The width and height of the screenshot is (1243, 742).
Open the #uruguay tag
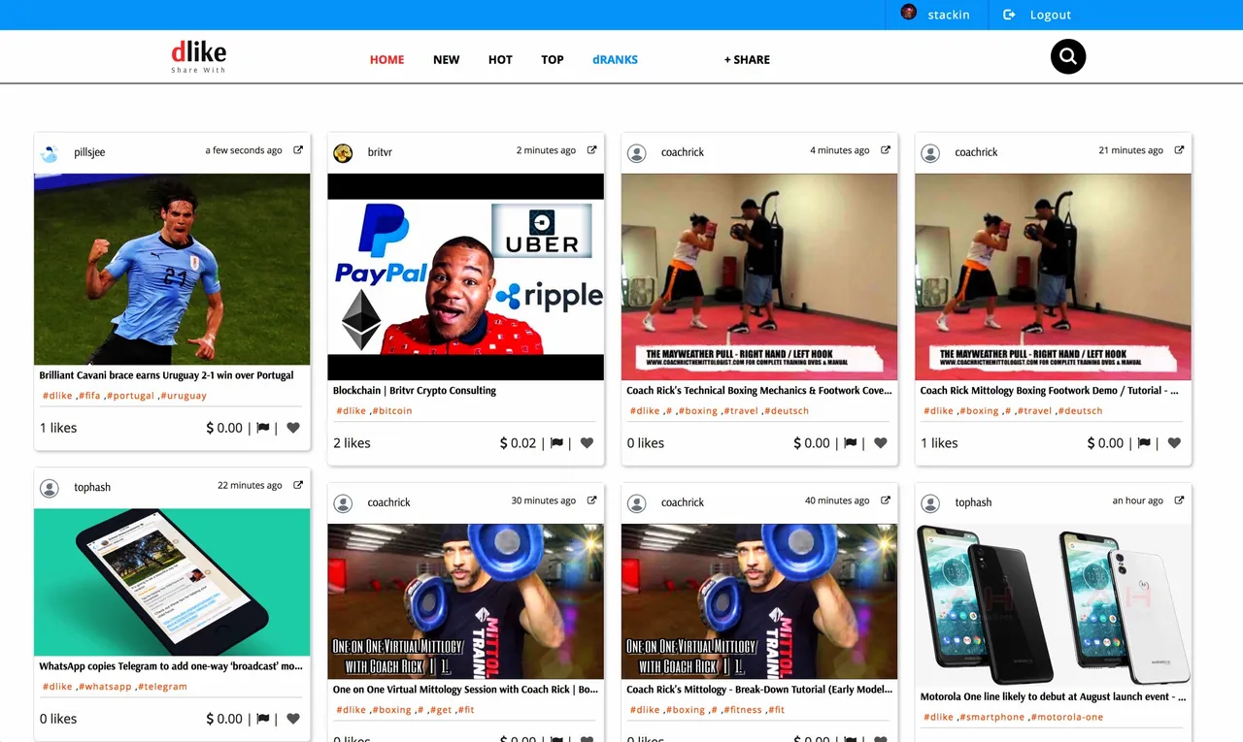(x=184, y=396)
